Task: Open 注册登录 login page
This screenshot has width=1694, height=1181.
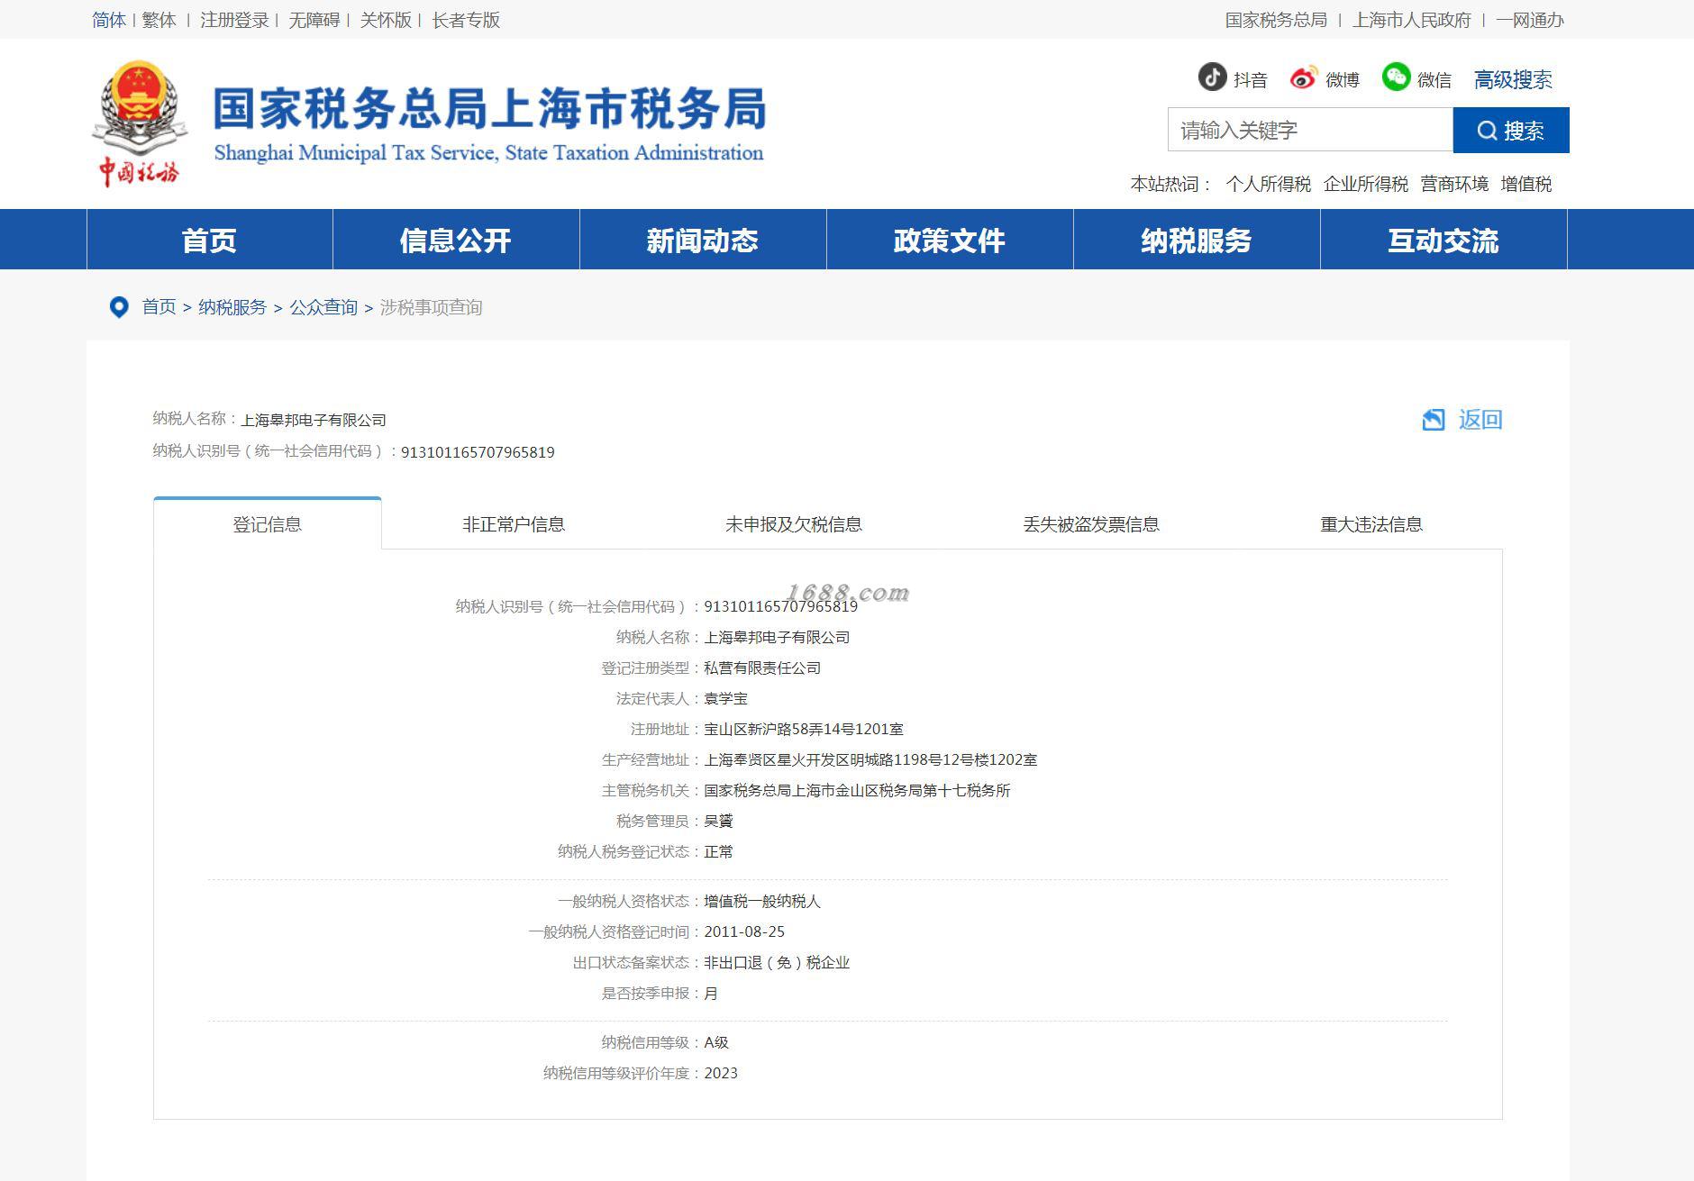Action: [x=234, y=20]
